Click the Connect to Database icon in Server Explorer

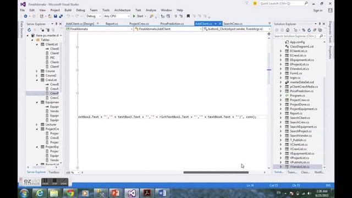point(42,30)
